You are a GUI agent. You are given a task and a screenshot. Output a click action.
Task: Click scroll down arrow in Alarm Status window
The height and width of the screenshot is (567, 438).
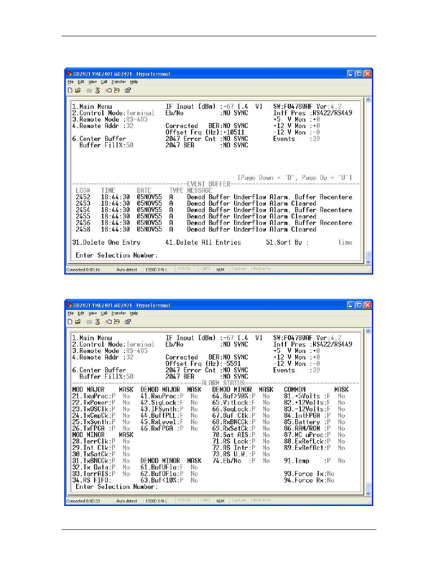click(x=368, y=493)
